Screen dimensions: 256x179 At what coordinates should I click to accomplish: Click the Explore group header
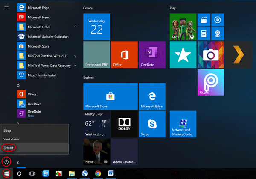click(88, 78)
